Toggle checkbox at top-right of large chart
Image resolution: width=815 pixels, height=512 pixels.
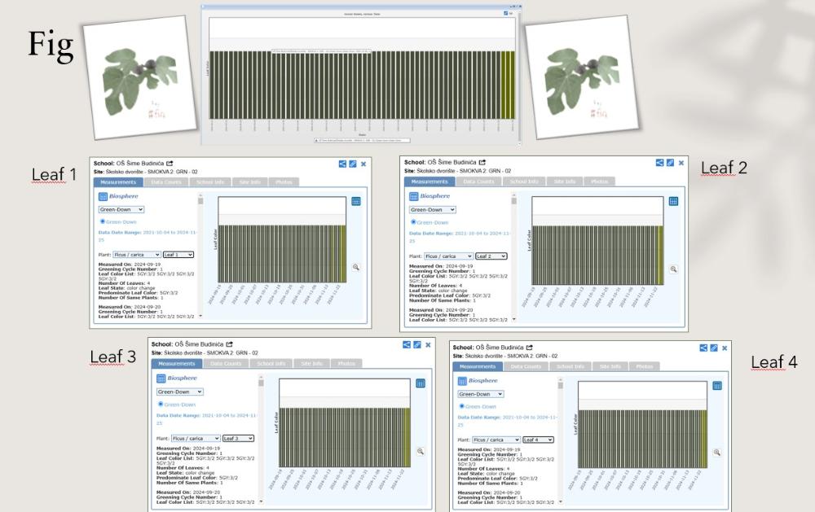pyautogui.click(x=505, y=13)
